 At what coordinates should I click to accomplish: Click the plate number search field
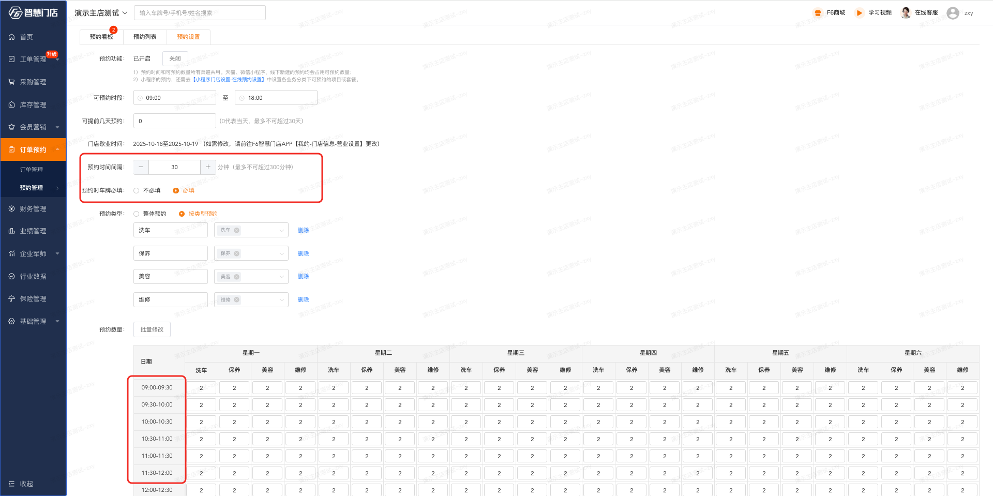point(200,13)
